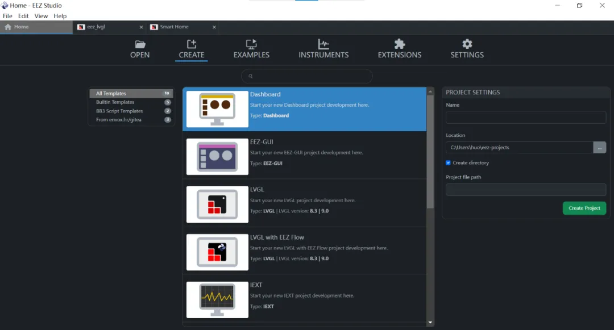Select the EEZ-GUI template thumbnail
The width and height of the screenshot is (614, 330).
(217, 157)
